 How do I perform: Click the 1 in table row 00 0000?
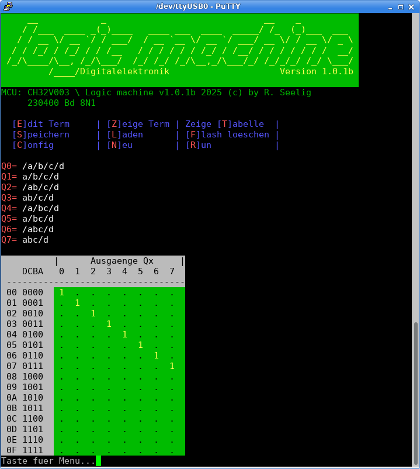pyautogui.click(x=61, y=292)
